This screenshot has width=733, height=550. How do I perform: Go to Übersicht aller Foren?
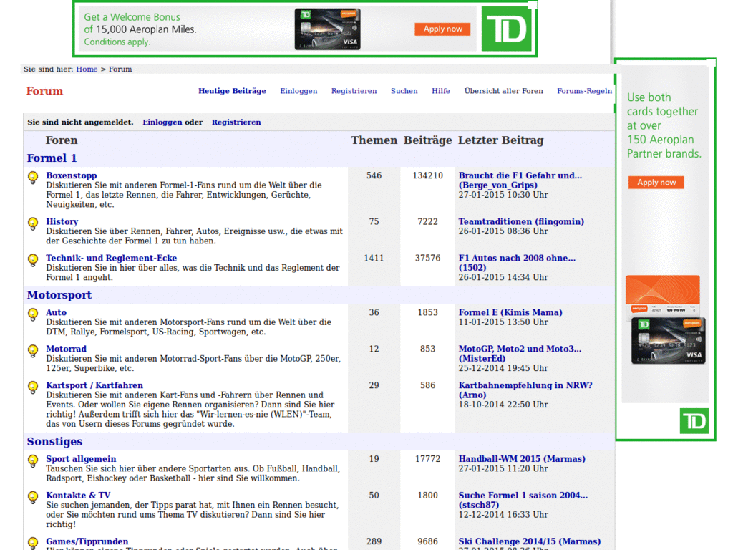point(503,91)
